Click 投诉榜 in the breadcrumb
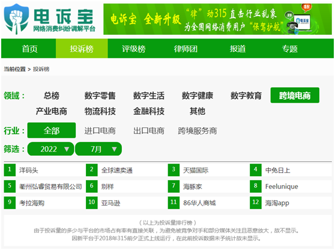This screenshot has height=250, width=335. pyautogui.click(x=41, y=69)
